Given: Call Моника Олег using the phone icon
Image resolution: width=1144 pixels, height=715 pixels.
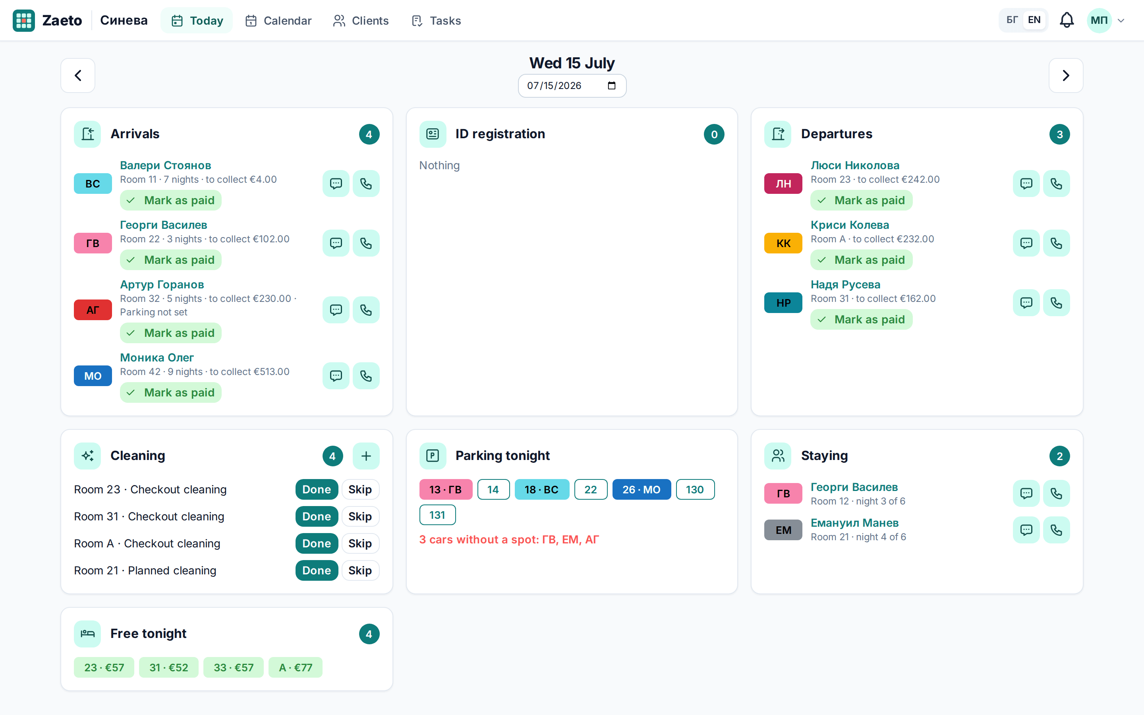Looking at the screenshot, I should tap(366, 376).
